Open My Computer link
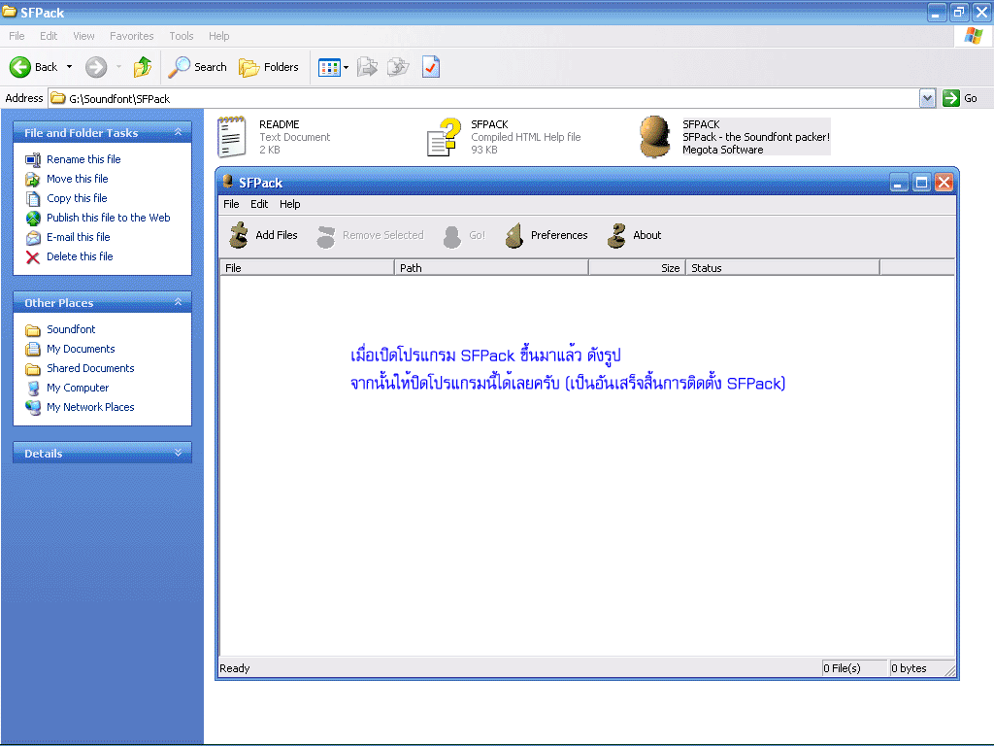Image resolution: width=994 pixels, height=746 pixels. click(78, 388)
